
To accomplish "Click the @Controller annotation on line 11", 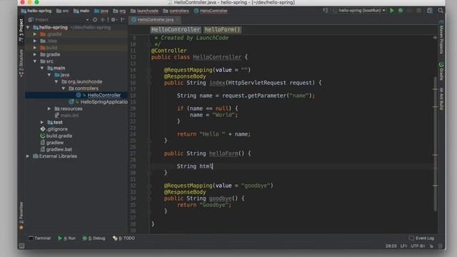I will point(169,51).
